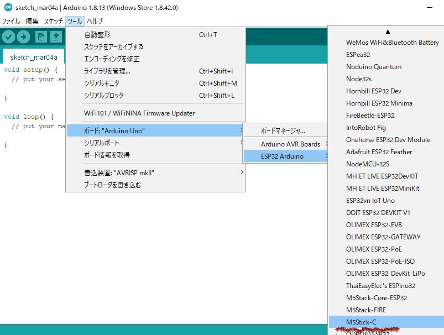The width and height of the screenshot is (444, 335).
Task: Open the 編集 menu
Action: [32, 21]
